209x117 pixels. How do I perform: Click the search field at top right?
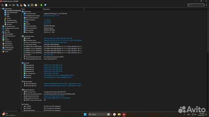pyautogui.click(x=196, y=5)
